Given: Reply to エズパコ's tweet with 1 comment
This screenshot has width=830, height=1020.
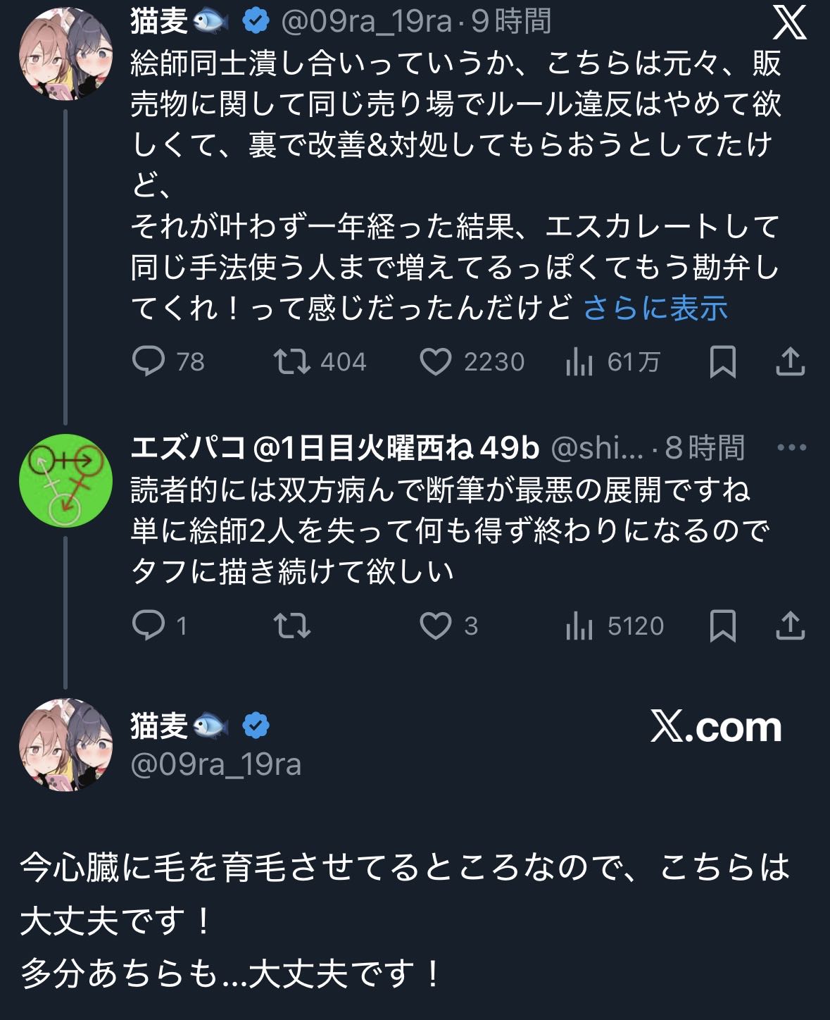Looking at the screenshot, I should (149, 625).
